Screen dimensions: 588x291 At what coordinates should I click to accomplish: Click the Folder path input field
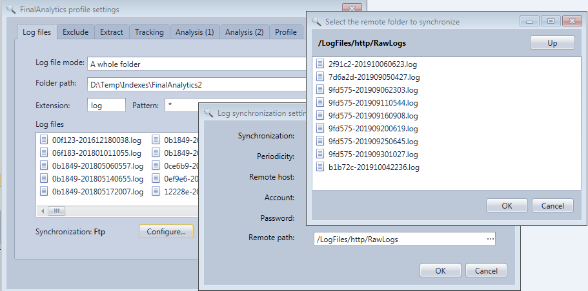click(x=197, y=84)
